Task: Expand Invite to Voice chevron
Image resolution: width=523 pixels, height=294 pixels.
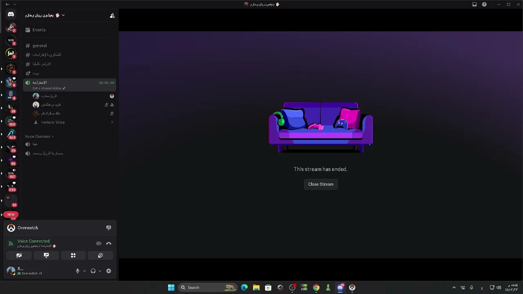Action: click(112, 122)
